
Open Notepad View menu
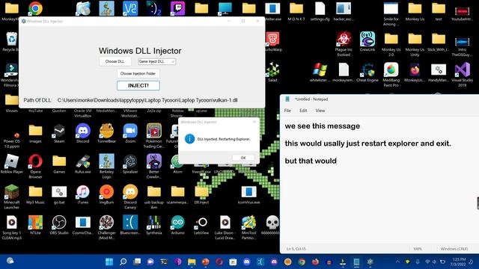coord(320,111)
